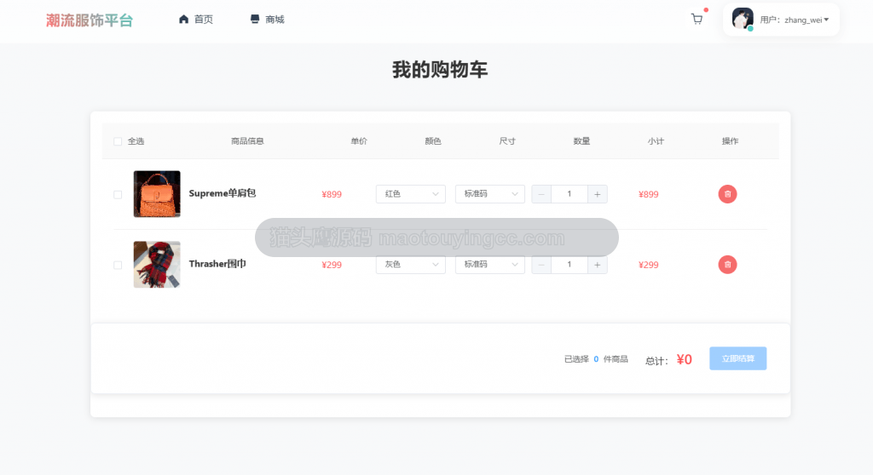Delete the Thrasher围巾 item with trash button
Image resolution: width=873 pixels, height=475 pixels.
click(x=727, y=264)
